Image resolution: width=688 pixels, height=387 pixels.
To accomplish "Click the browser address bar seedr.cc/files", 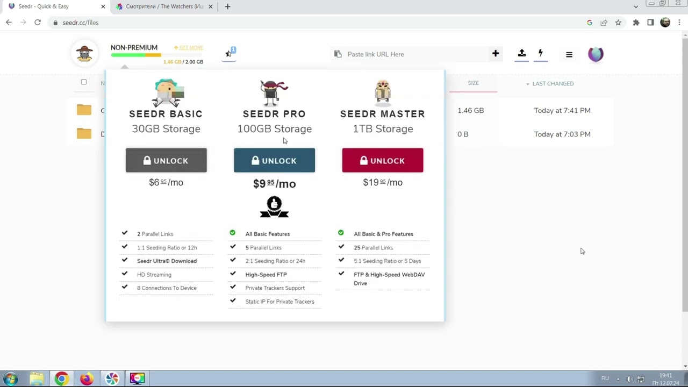I will tap(317, 23).
